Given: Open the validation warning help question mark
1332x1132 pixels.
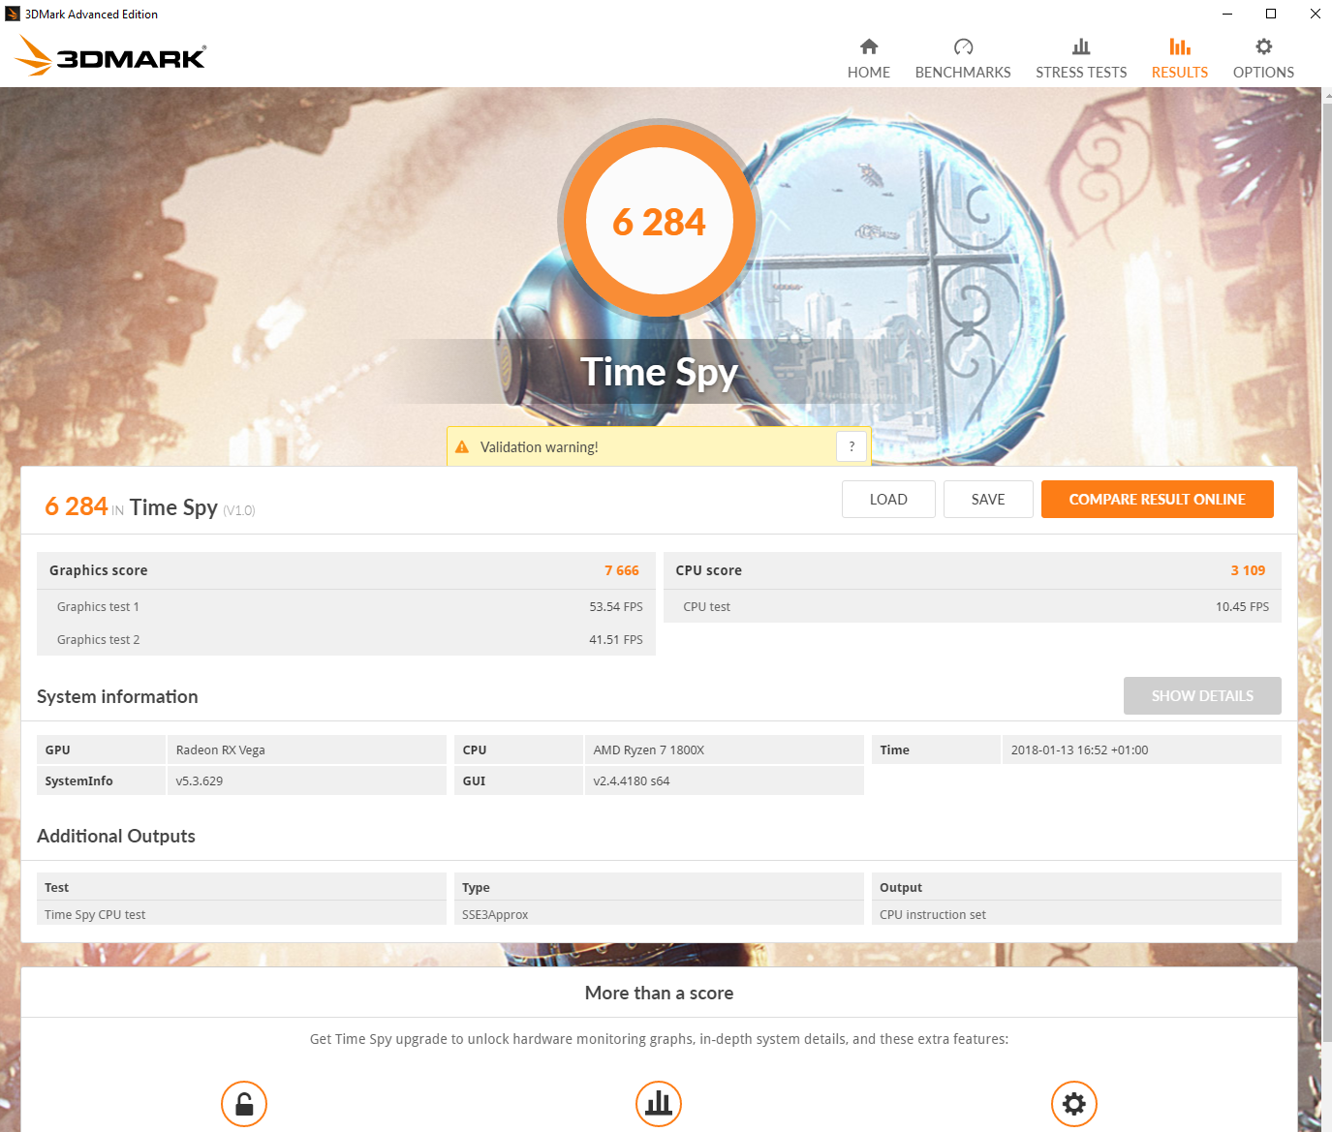Looking at the screenshot, I should coord(852,446).
